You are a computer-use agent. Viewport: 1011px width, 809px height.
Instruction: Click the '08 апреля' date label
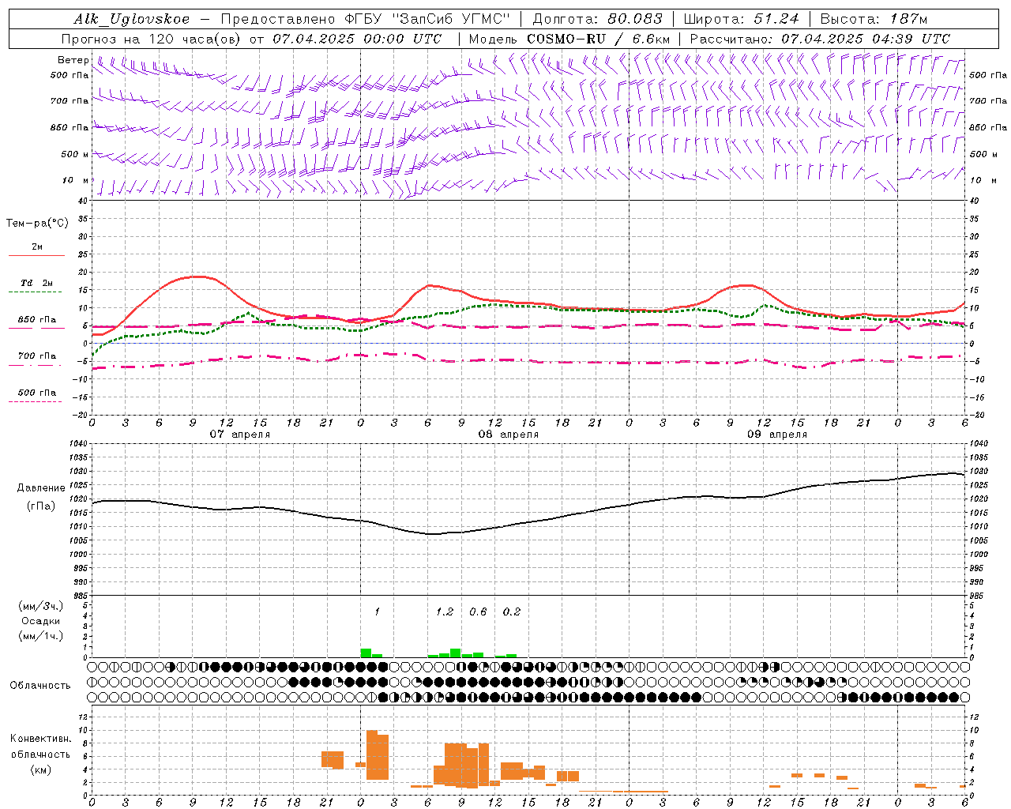pyautogui.click(x=508, y=435)
